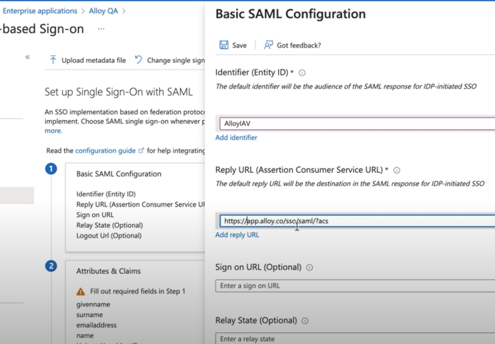This screenshot has height=344, width=495.
Task: Click the Enter a relay state field
Action: click(354, 339)
